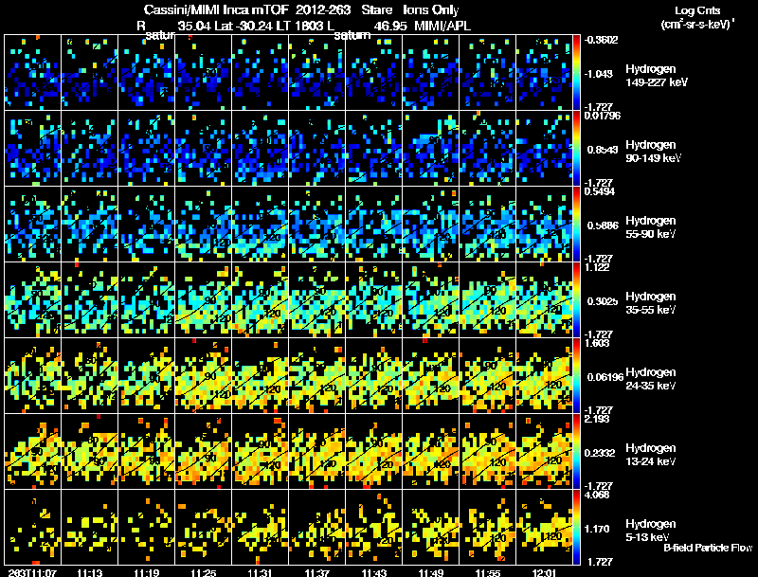Click the 120 degree contour label in the 11:55 35-55 keV panel
The width and height of the screenshot is (758, 577).
(498, 311)
